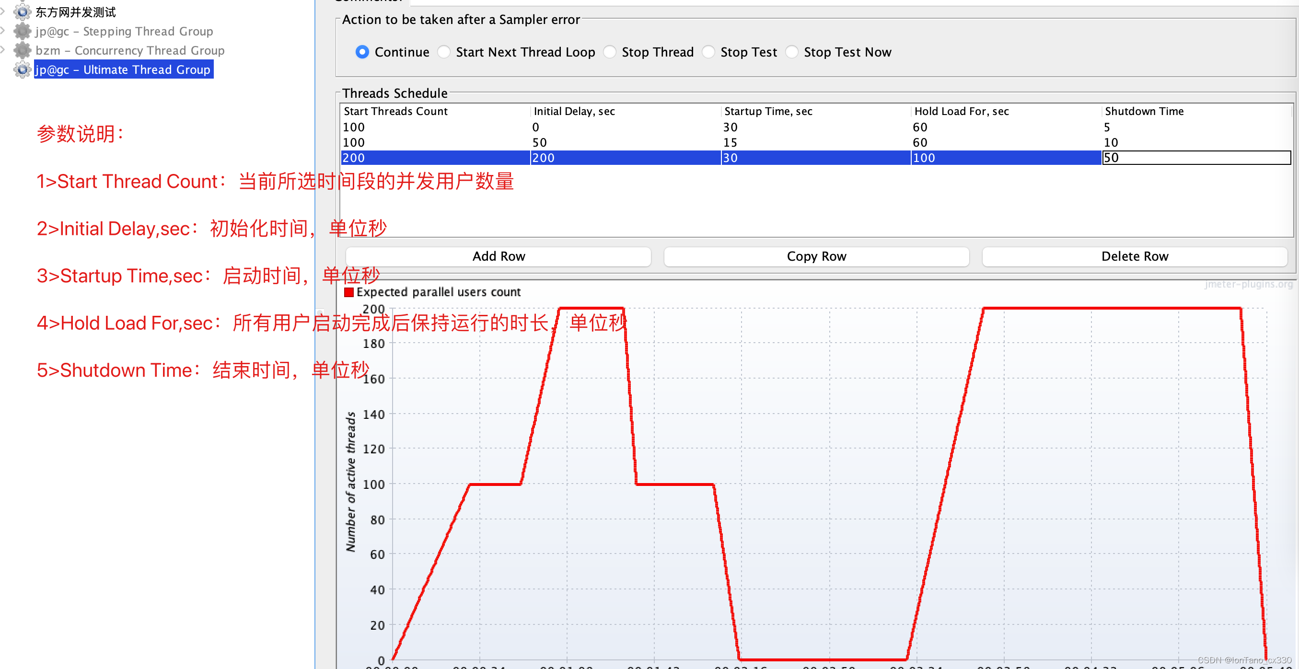Click the gear icon beside 东方网并发测试
This screenshot has height=669, width=1299.
(x=22, y=11)
